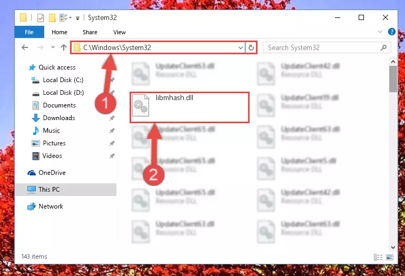Click the libmhash.dll gear file icon
The image size is (405, 276).
(141, 105)
